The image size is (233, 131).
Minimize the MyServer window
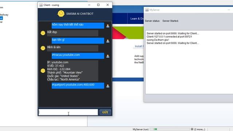click(229, 10)
